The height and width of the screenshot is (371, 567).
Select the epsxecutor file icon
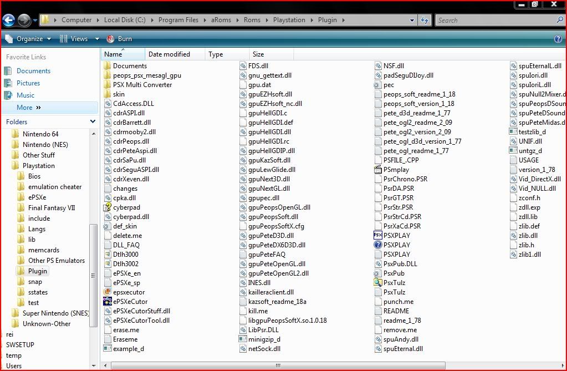pyautogui.click(x=108, y=292)
